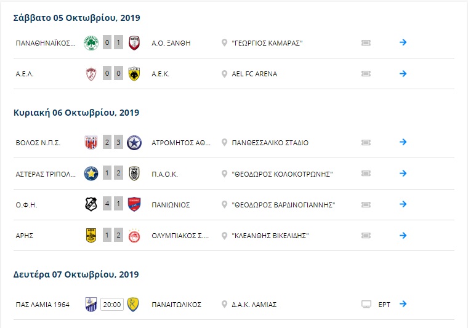Select the ΑΣΤΕΡΑΣ ΤΡΙΠΟΛ... team name
The width and height of the screenshot is (468, 328).
click(46, 174)
